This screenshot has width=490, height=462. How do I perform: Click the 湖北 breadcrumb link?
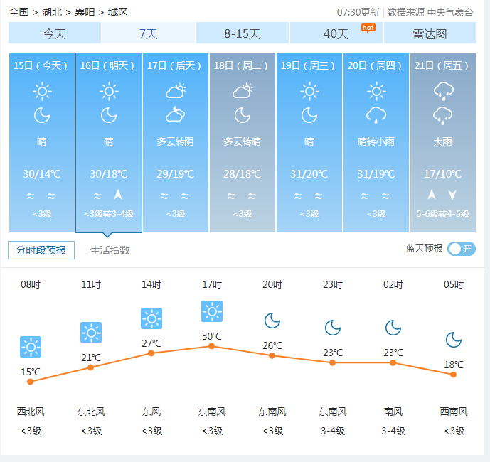pos(52,12)
